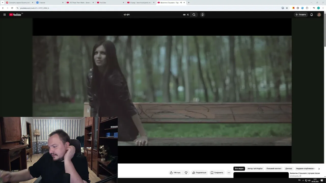Switch the RU keyboard language in taskbar
The image size is (326, 183).
coord(299,180)
